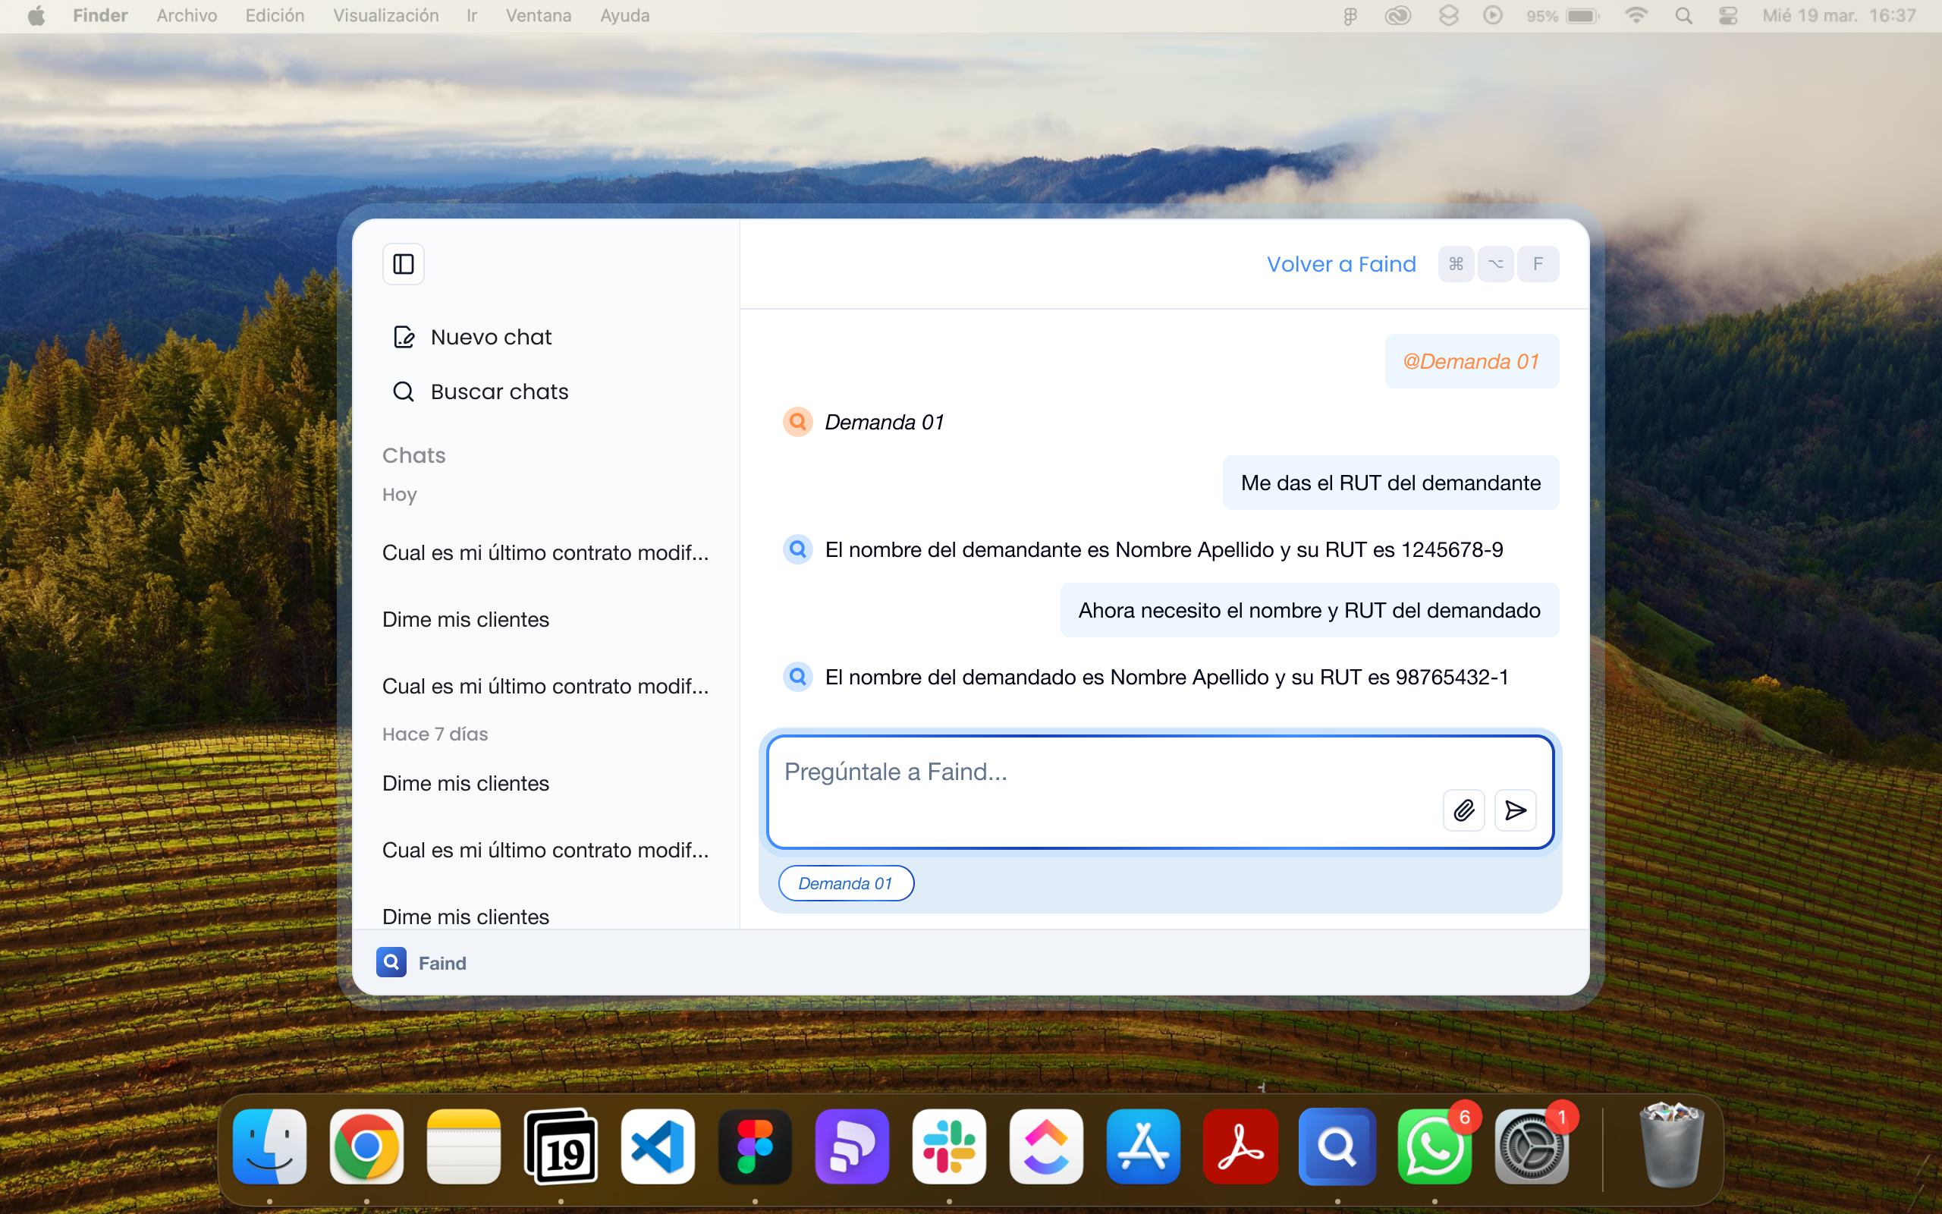This screenshot has width=1942, height=1214.
Task: Click the attach file paperclip icon
Action: pyautogui.click(x=1463, y=810)
